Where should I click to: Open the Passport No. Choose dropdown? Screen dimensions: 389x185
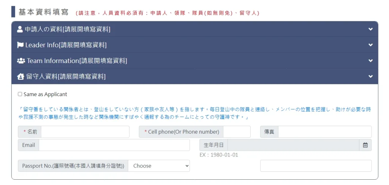[x=159, y=166]
